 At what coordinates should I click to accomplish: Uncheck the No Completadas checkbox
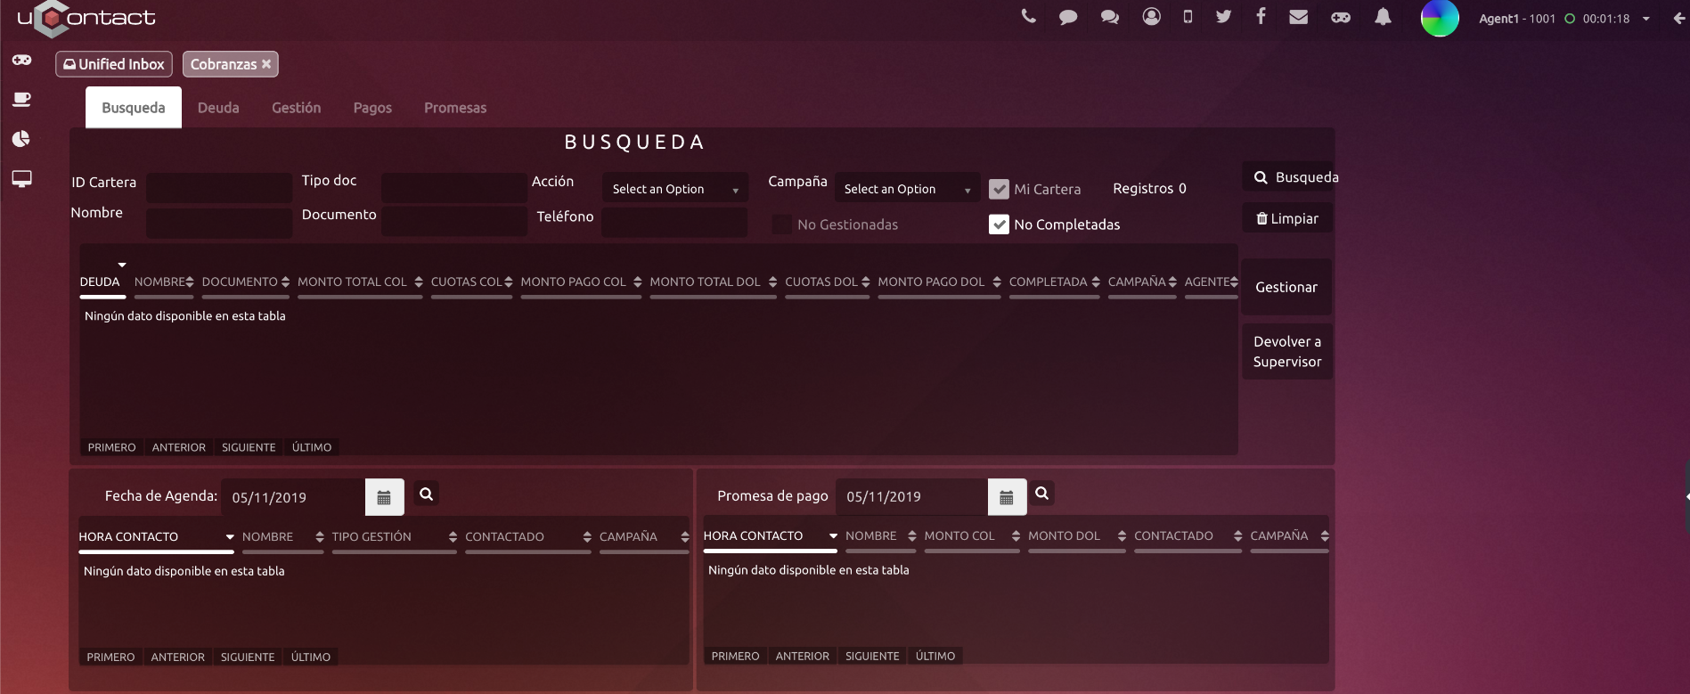tap(999, 225)
